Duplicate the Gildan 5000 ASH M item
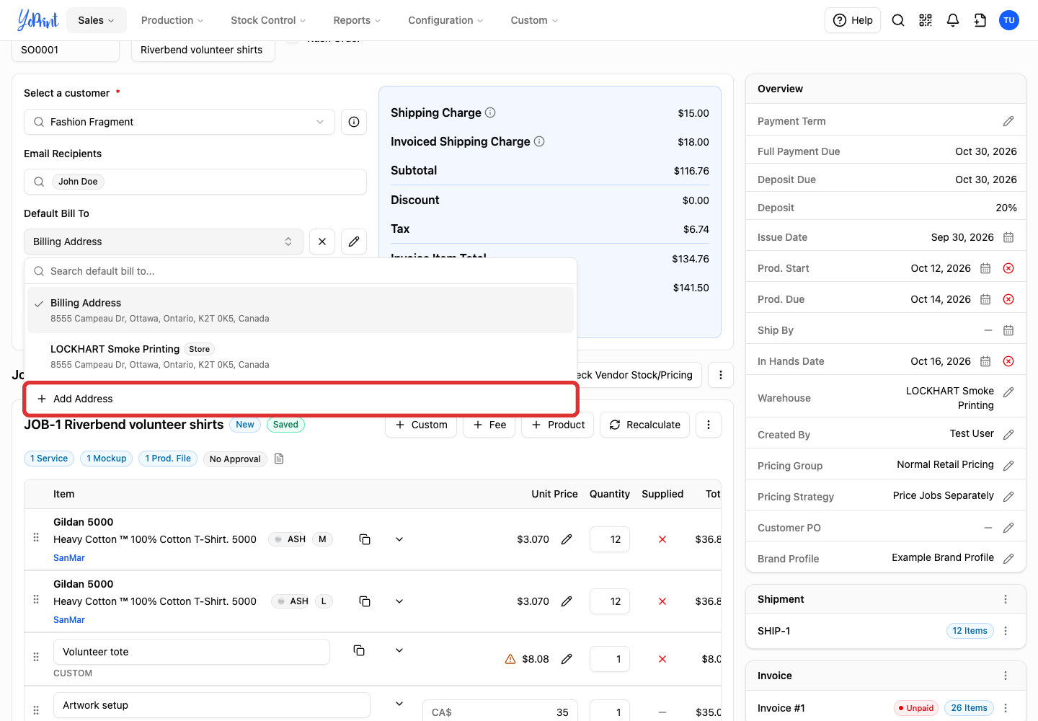 click(x=365, y=539)
